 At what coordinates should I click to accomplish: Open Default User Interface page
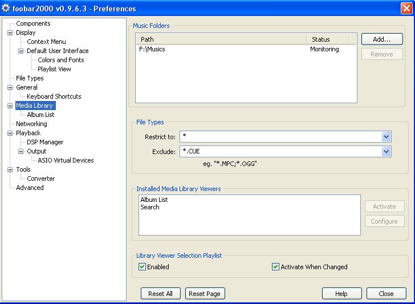[x=58, y=51]
